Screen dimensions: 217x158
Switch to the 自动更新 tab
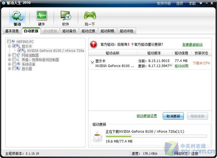pyautogui.click(x=31, y=31)
